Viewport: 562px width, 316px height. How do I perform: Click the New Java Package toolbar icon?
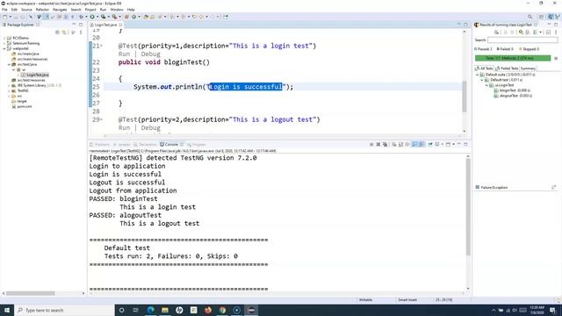coord(126,17)
